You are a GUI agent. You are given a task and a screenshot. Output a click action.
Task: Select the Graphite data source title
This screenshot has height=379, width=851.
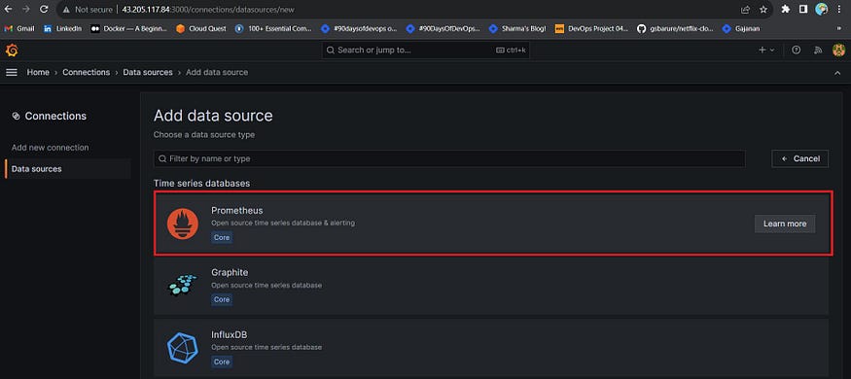pyautogui.click(x=230, y=272)
